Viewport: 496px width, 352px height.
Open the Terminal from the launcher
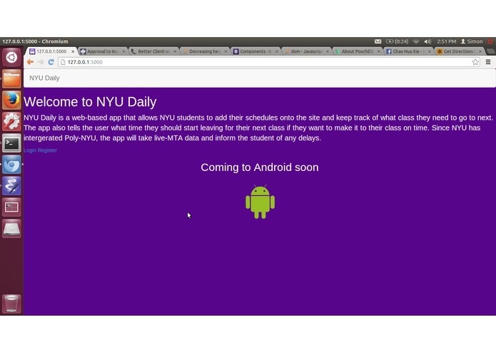(11, 143)
